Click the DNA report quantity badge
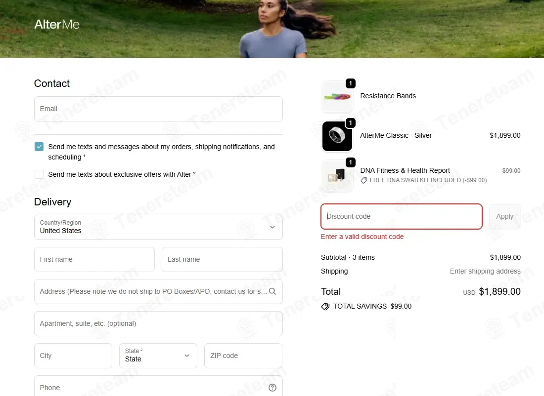 coord(351,162)
